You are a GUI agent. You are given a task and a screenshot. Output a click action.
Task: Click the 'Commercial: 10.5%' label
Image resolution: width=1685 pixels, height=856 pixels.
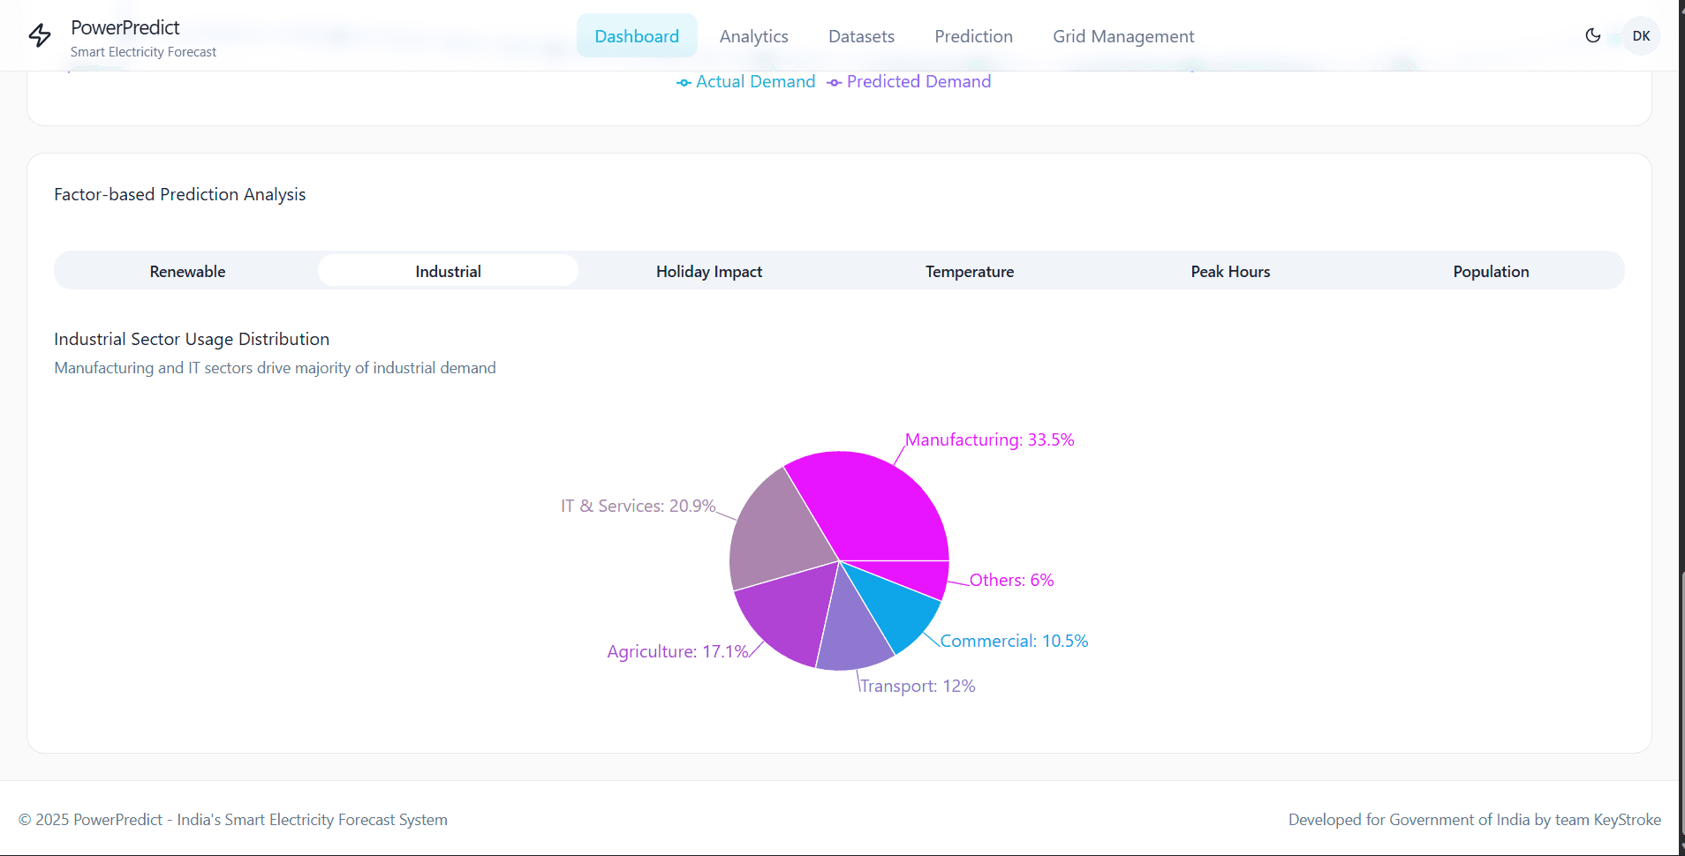pos(1014,641)
